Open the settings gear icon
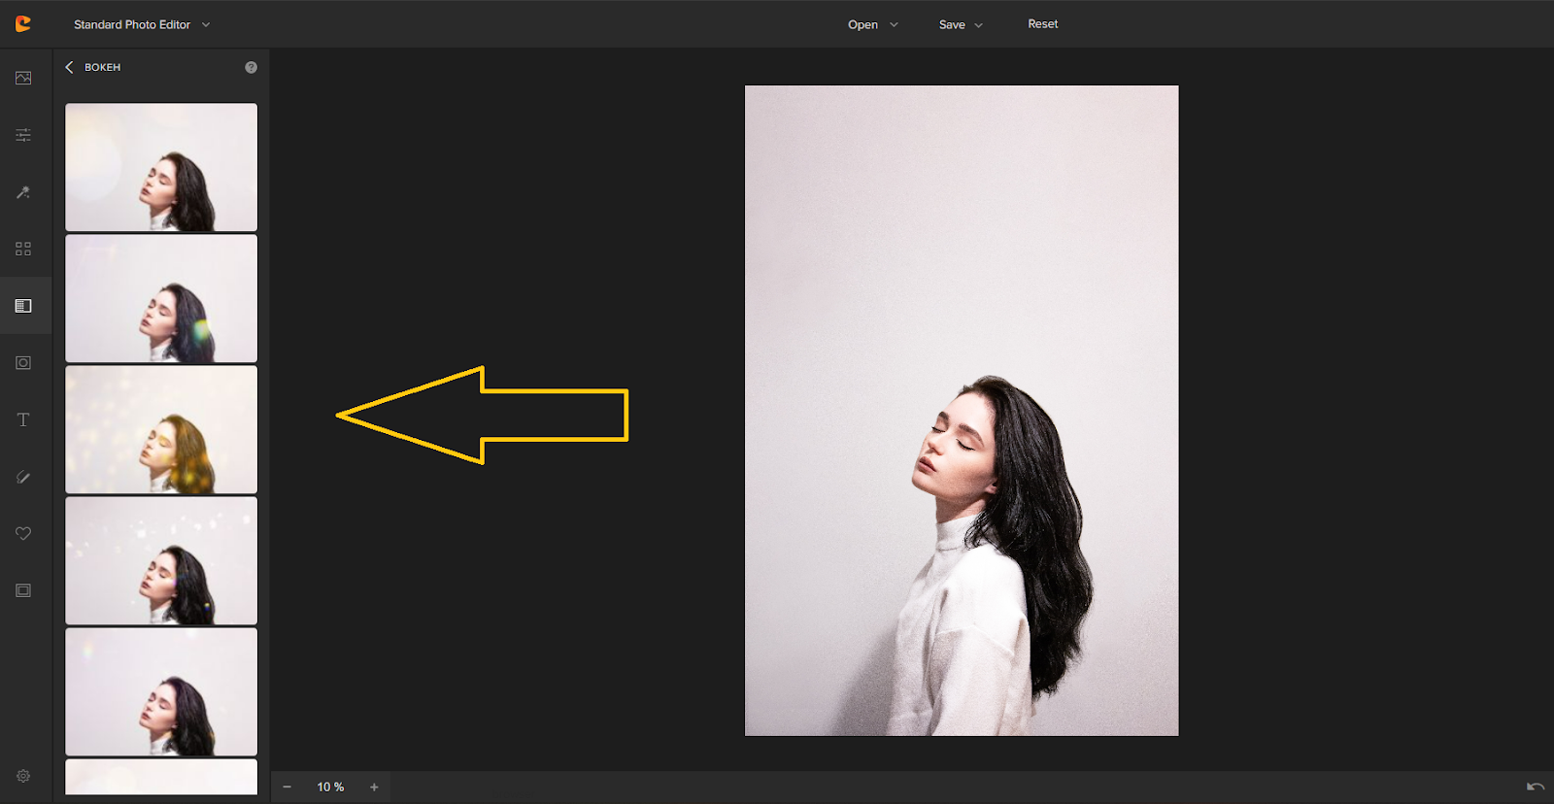Image resolution: width=1554 pixels, height=804 pixels. pos(23,776)
